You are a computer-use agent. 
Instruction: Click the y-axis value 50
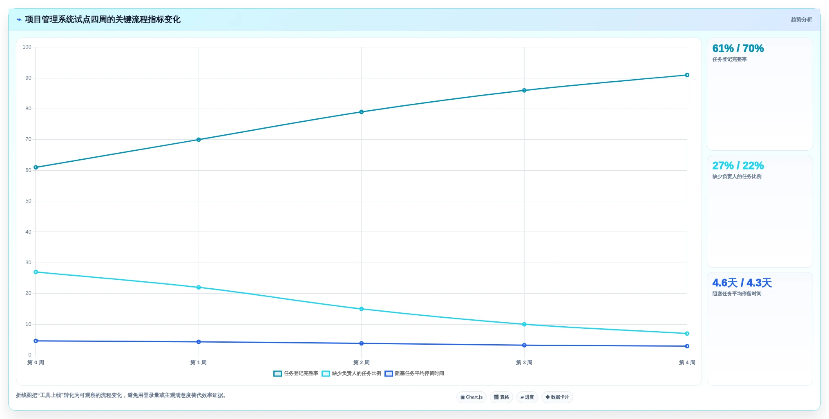[28, 201]
